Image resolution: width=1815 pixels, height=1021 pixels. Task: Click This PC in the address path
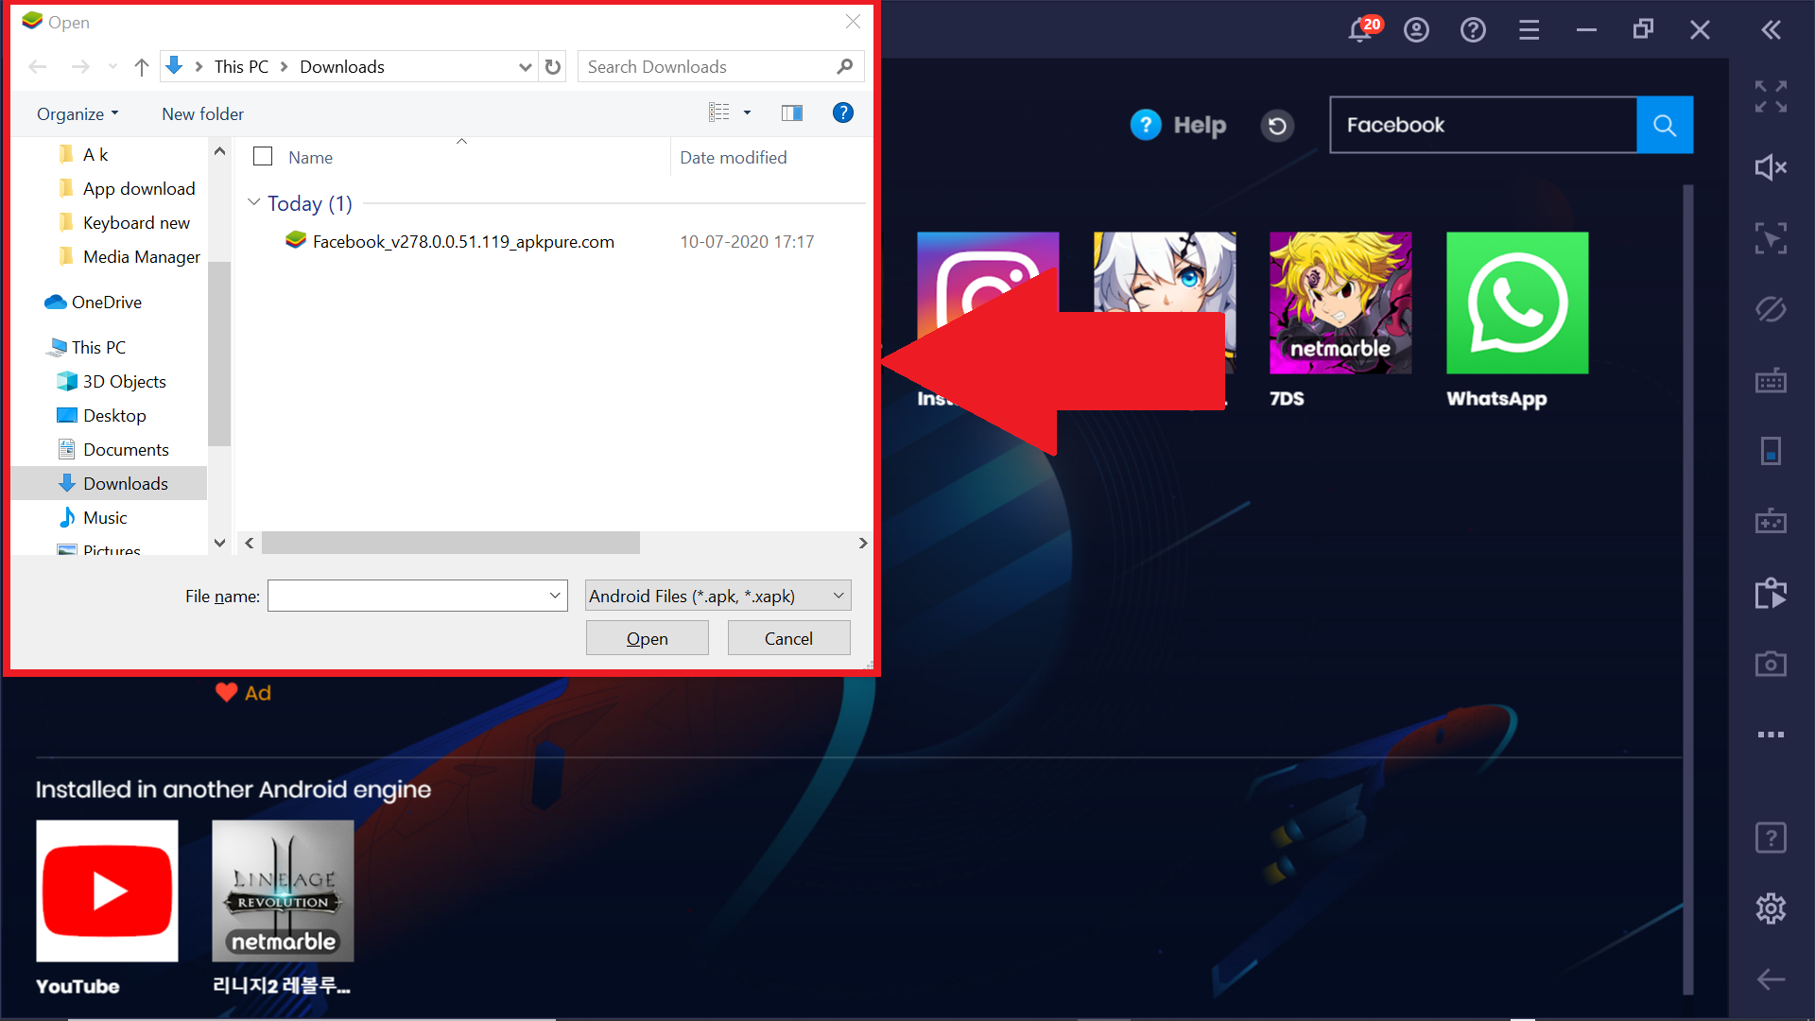[241, 66]
